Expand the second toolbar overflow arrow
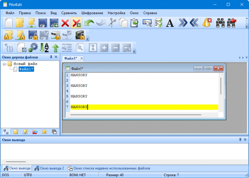Screen dimensions: 249x178 pyautogui.click(x=88, y=38)
